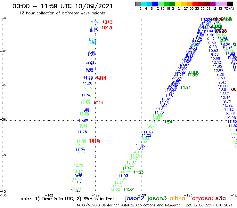Image resolution: width=237 pixels, height=208 pixels.
Task: Click the wave height value 9.26
Action: coord(220,74)
